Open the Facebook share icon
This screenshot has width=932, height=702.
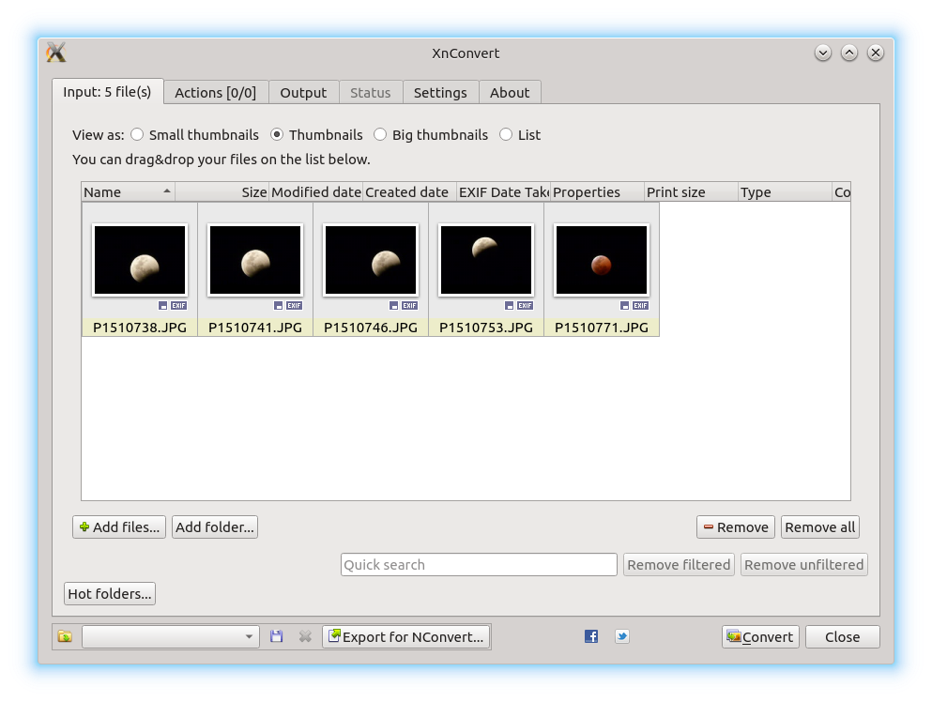(590, 636)
